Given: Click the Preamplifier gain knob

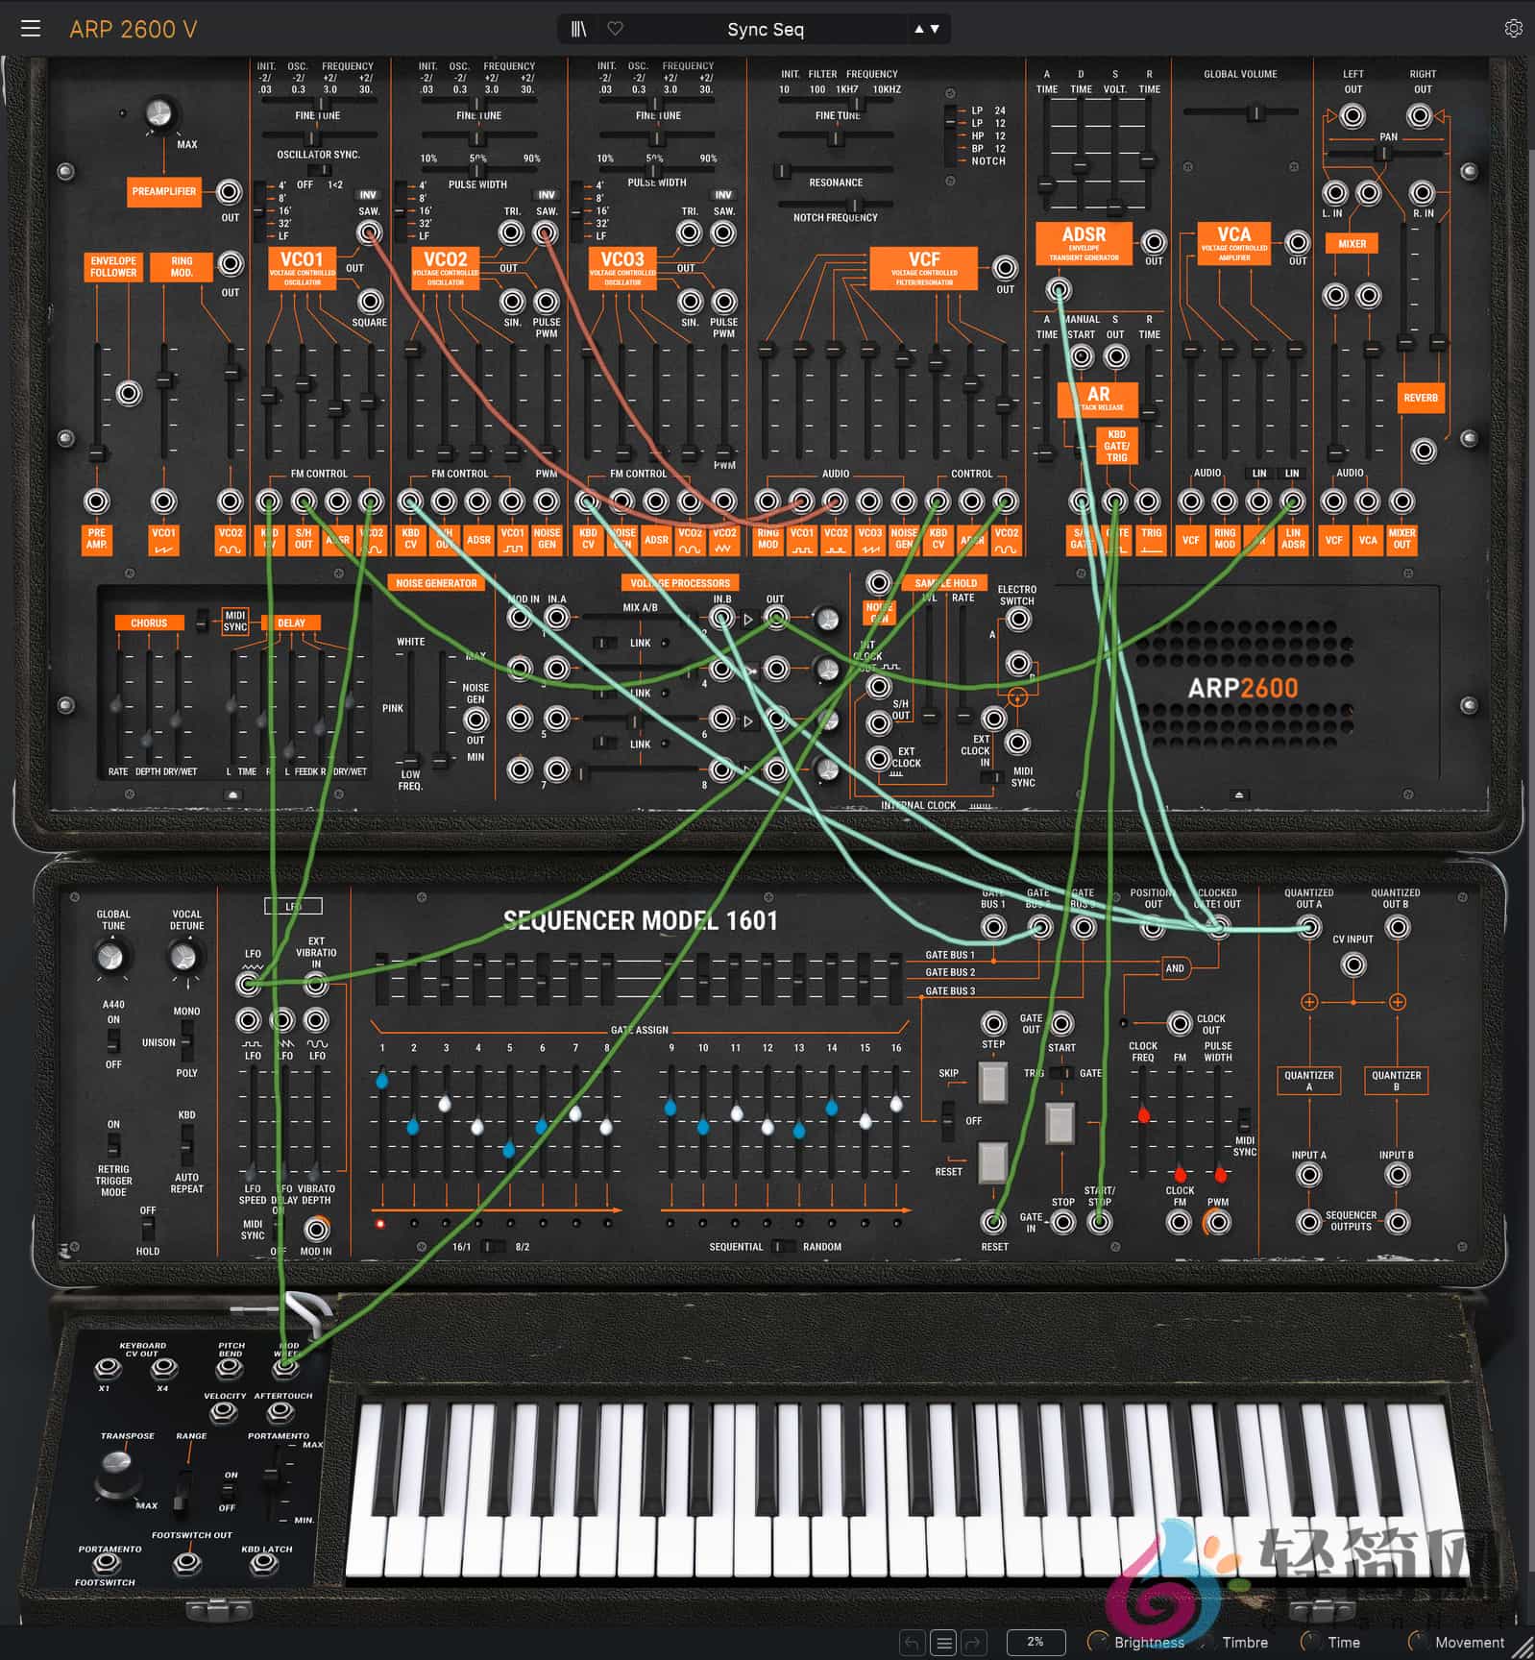Looking at the screenshot, I should pos(158,113).
